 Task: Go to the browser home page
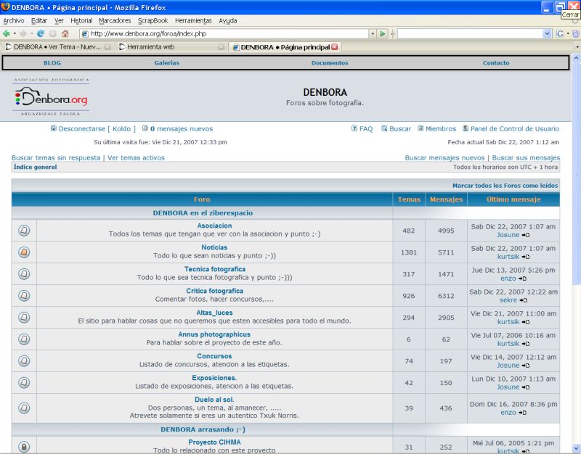click(65, 33)
